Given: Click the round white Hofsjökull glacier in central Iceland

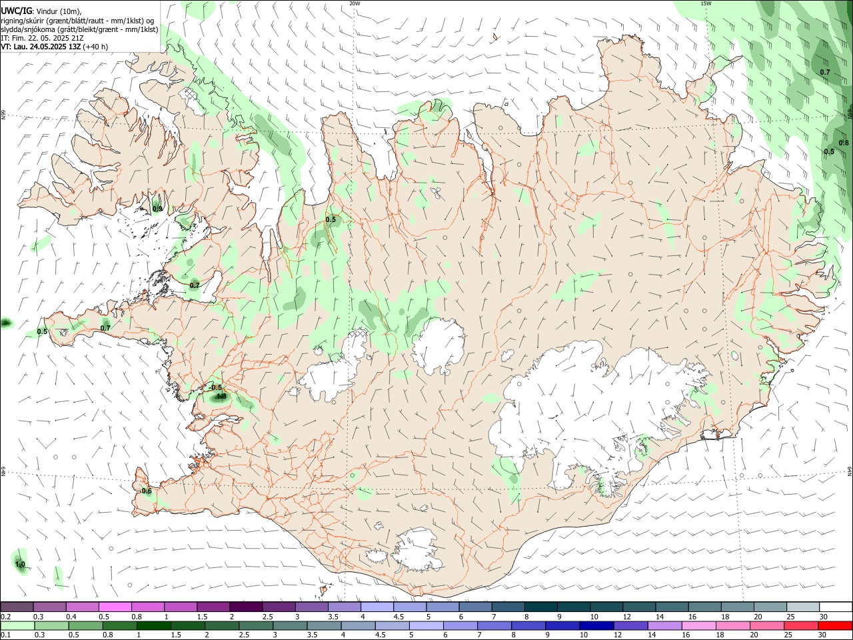Looking at the screenshot, I should pos(438,347).
